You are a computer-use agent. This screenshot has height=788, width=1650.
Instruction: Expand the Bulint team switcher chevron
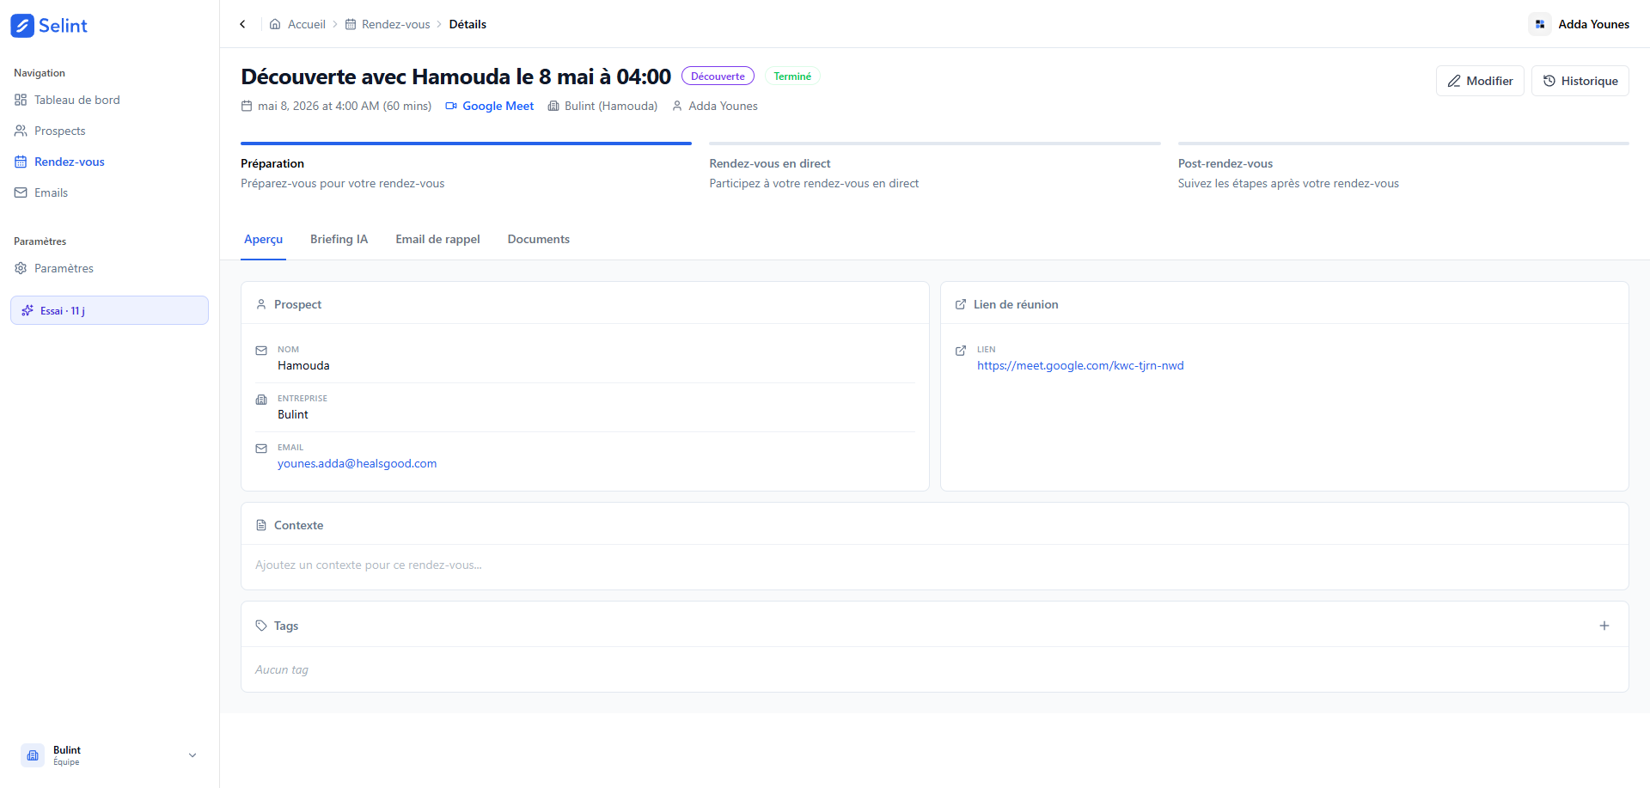tap(192, 755)
